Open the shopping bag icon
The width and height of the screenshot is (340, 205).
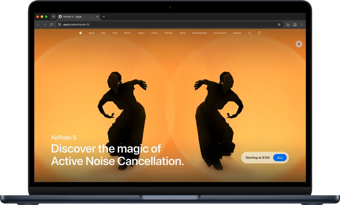point(259,33)
